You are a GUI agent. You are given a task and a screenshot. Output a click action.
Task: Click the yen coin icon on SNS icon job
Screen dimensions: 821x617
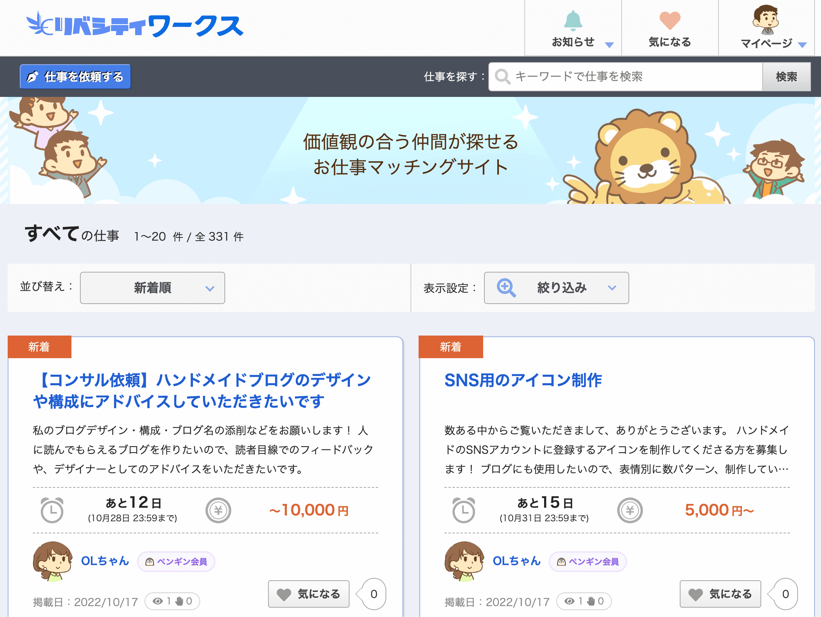click(630, 510)
